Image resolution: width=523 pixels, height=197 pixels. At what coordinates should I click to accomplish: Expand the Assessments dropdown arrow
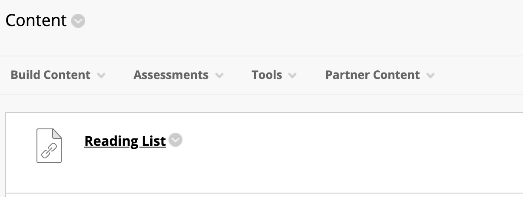pyautogui.click(x=219, y=76)
